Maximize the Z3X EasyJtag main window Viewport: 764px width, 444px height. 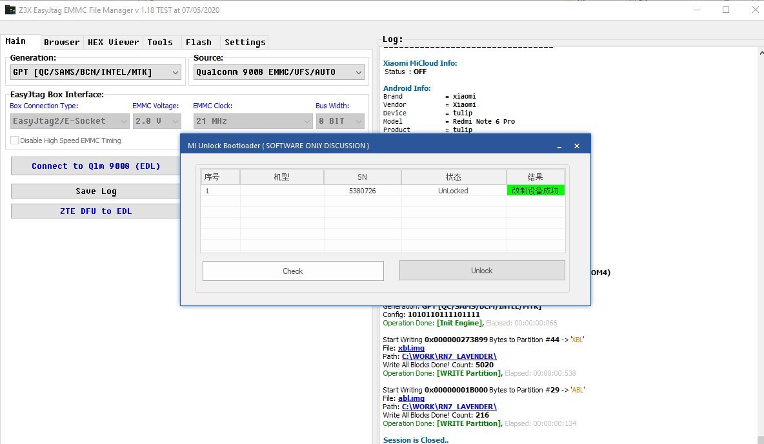(x=726, y=10)
